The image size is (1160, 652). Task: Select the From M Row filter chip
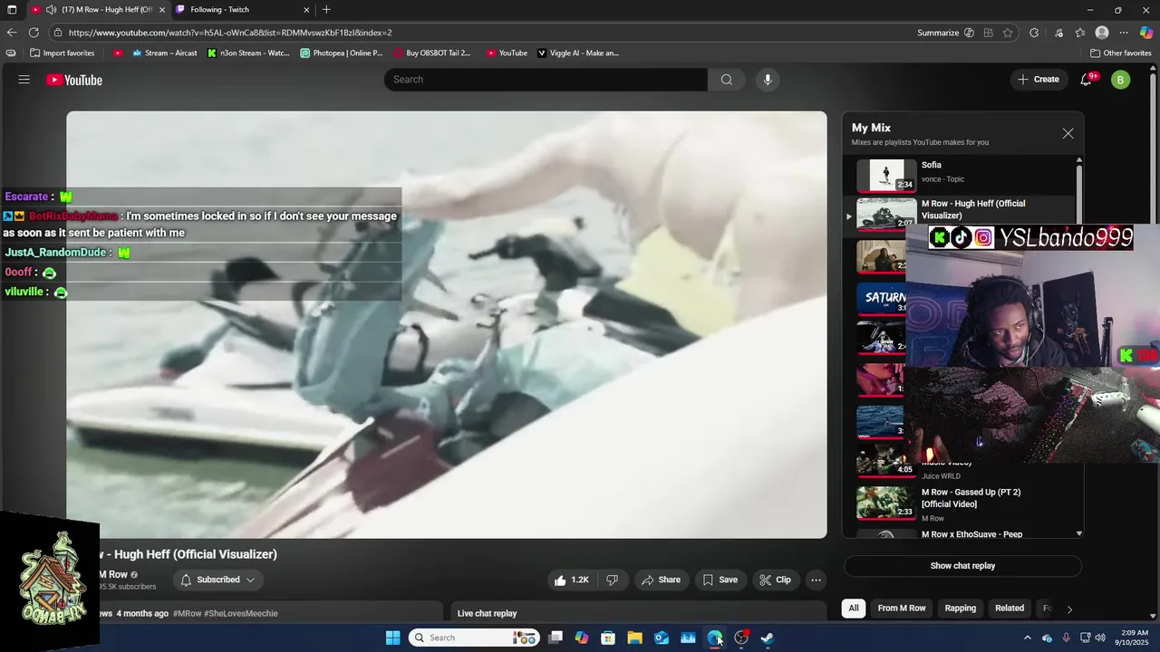click(x=902, y=609)
